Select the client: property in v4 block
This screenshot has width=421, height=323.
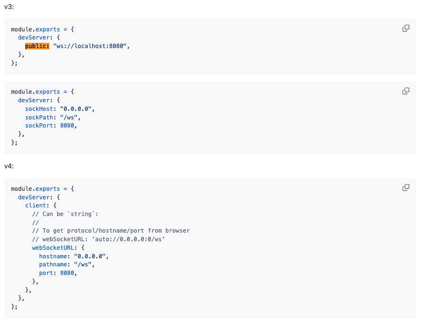point(37,206)
